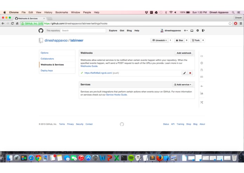This screenshot has width=244, height=173.
Task: Open the Chrome View menu
Action: (39, 12)
